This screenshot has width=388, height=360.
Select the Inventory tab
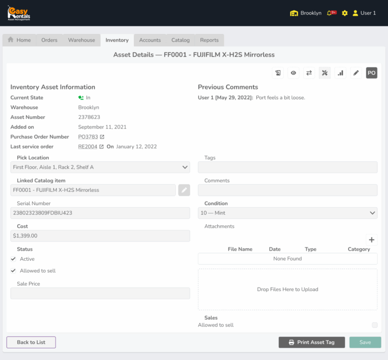(117, 40)
